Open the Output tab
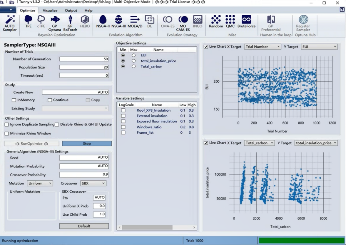346x245 pixels. pyautogui.click(x=71, y=10)
